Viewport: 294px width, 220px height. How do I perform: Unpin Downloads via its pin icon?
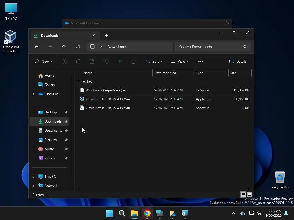(x=66, y=121)
